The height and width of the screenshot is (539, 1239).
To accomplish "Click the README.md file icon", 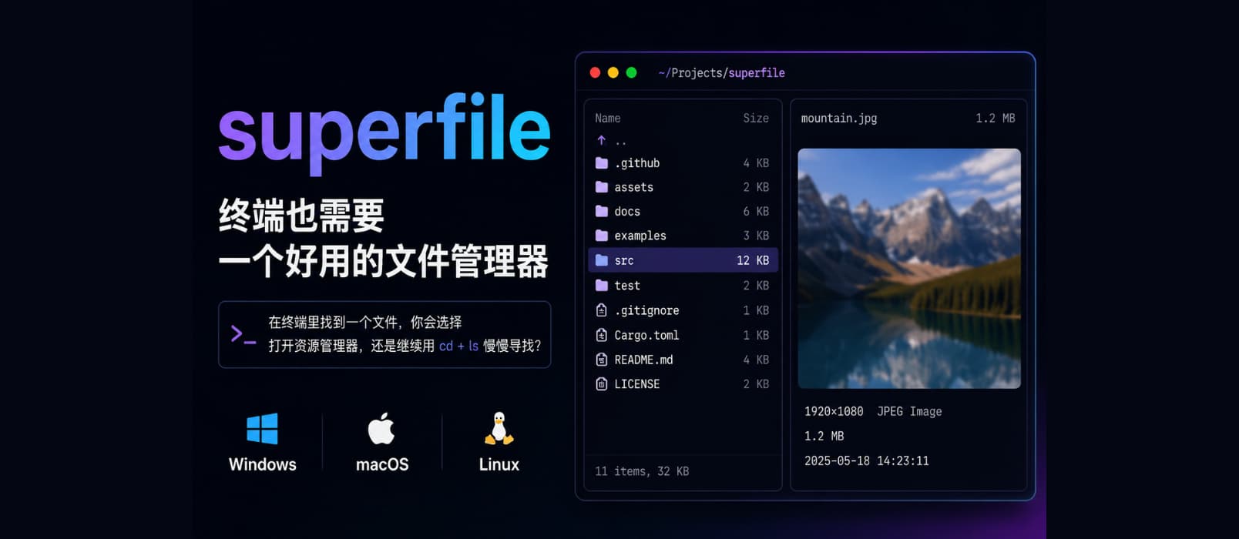I will pyautogui.click(x=602, y=360).
